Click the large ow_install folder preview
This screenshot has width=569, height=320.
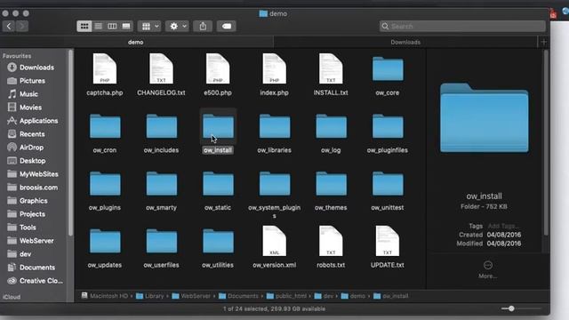click(x=485, y=118)
